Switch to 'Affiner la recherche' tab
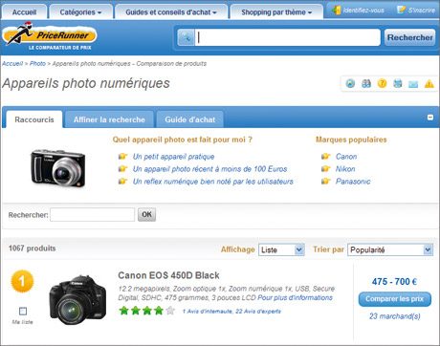440x346 pixels. [109, 119]
